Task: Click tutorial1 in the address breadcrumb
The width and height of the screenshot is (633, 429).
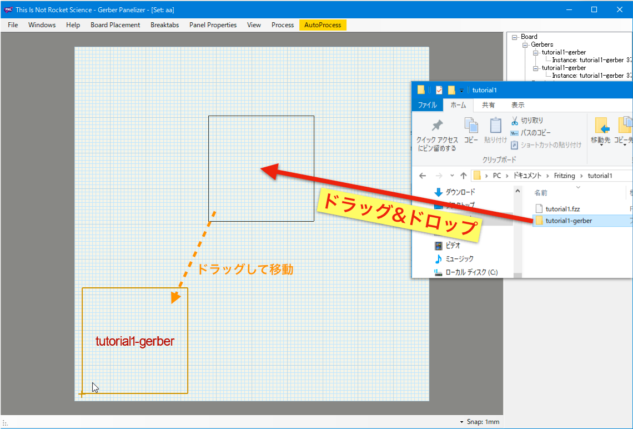Action: coord(600,176)
